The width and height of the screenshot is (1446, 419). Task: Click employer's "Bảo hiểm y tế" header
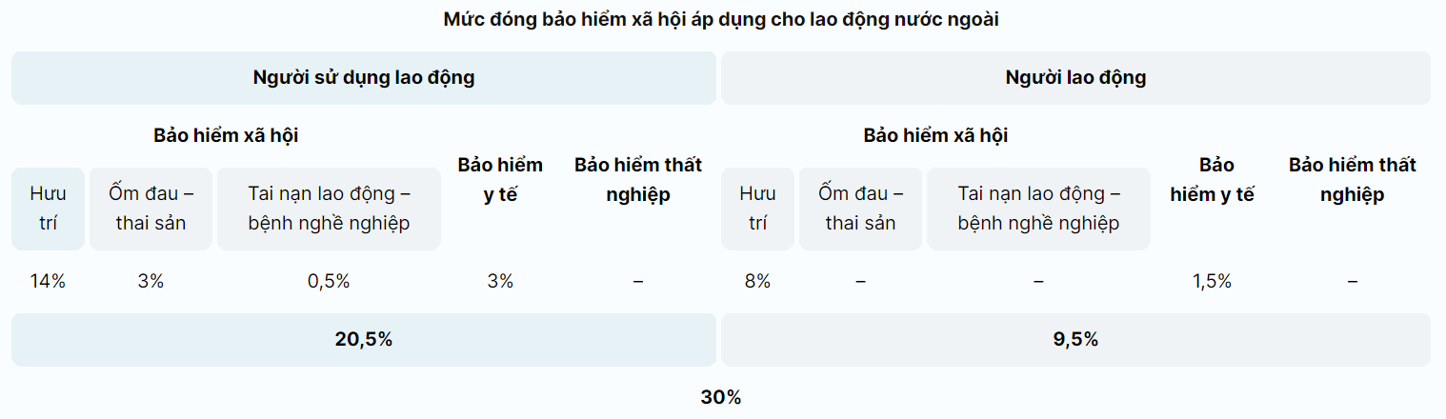(x=500, y=179)
